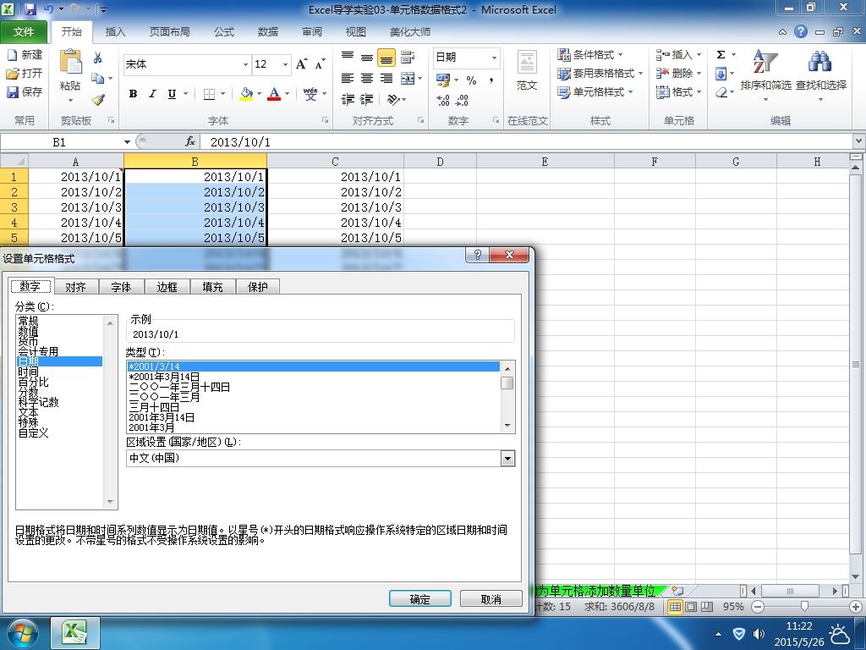Open the Insert cells 插入 dropdown

pos(699,55)
